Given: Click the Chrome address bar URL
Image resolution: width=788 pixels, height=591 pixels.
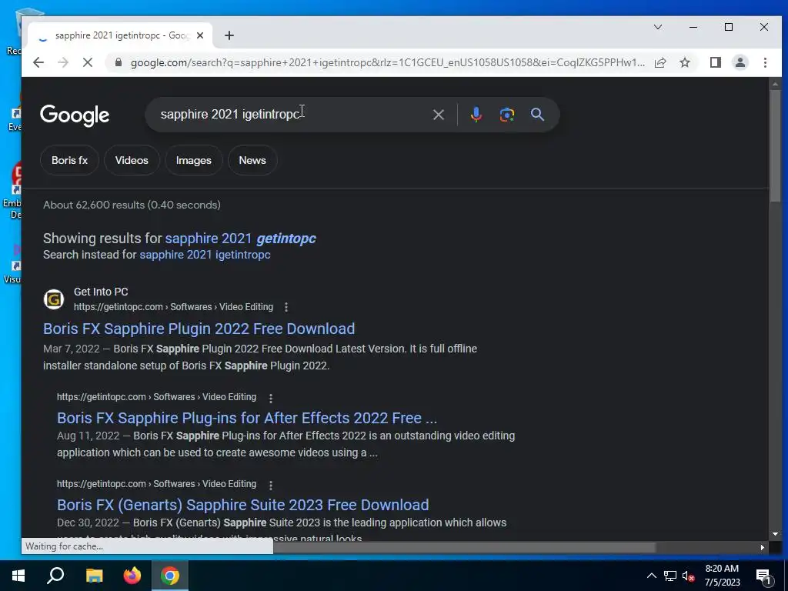Looking at the screenshot, I should click(x=387, y=62).
